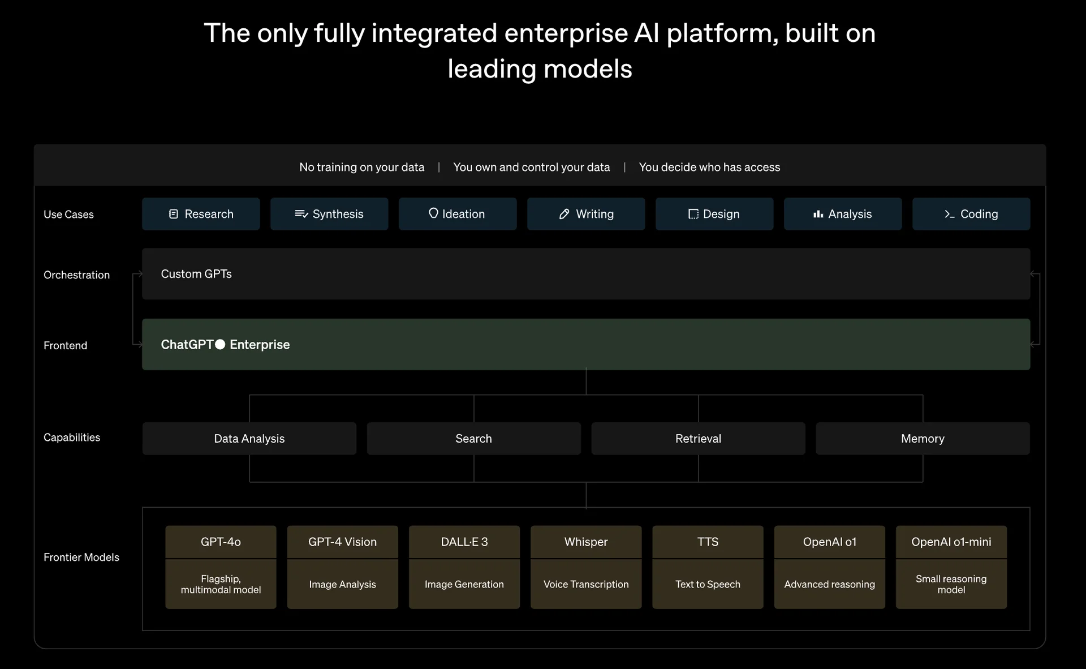Click the Synthesis lines icon
The image size is (1086, 669).
click(x=300, y=214)
